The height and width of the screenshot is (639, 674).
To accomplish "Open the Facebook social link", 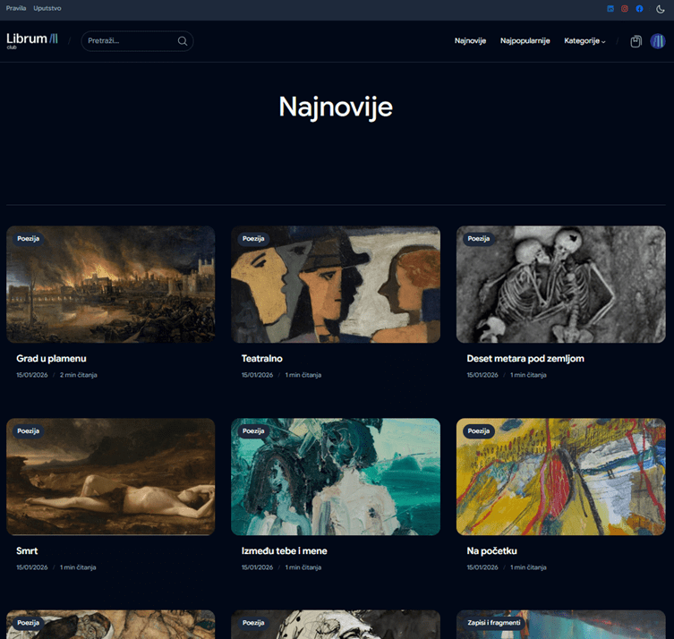I will (639, 9).
